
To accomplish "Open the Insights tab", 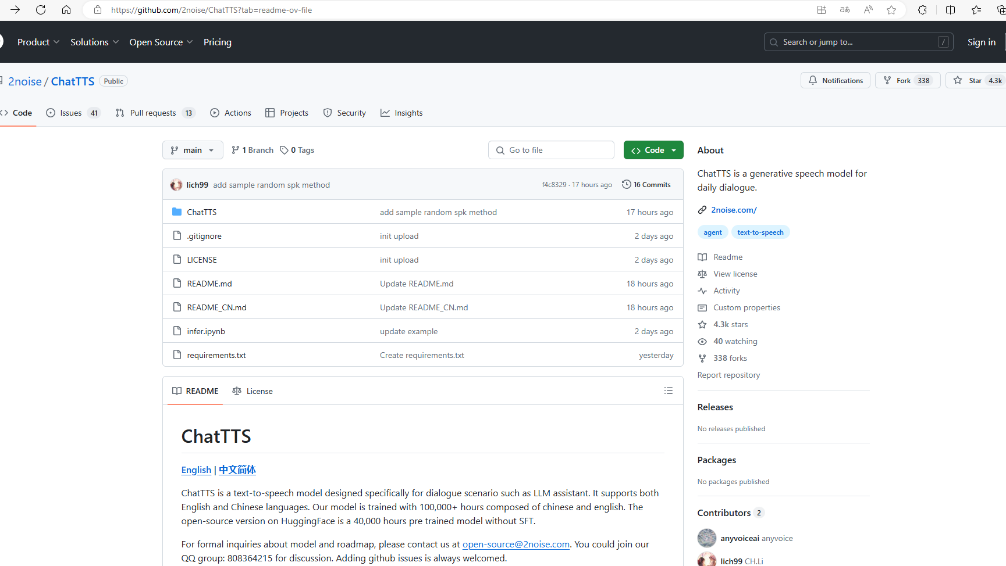I will click(x=401, y=113).
